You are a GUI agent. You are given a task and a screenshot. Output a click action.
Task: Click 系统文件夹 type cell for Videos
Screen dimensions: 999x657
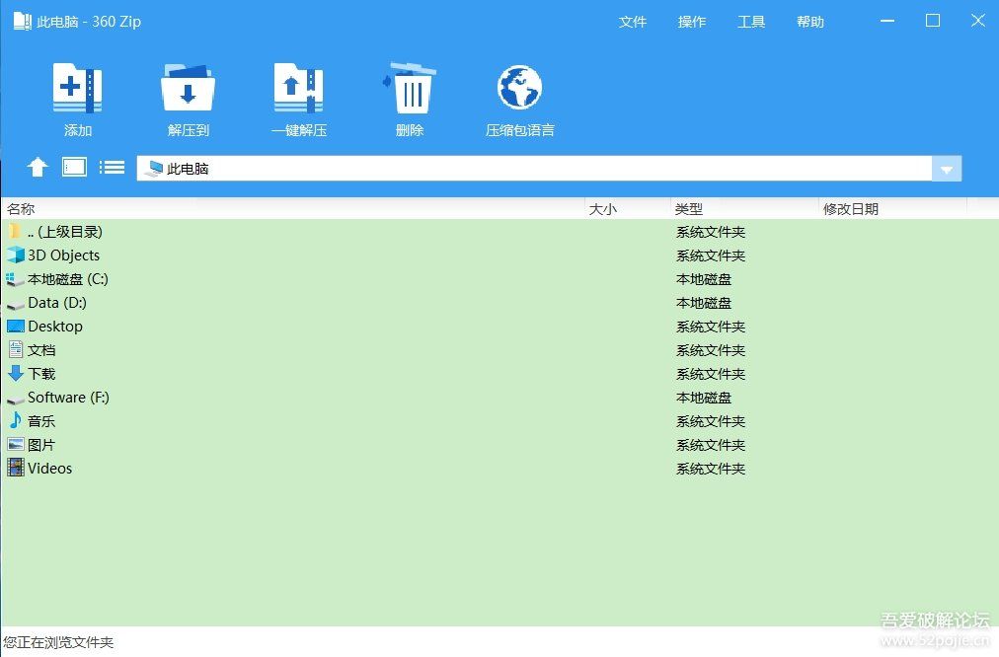[711, 469]
